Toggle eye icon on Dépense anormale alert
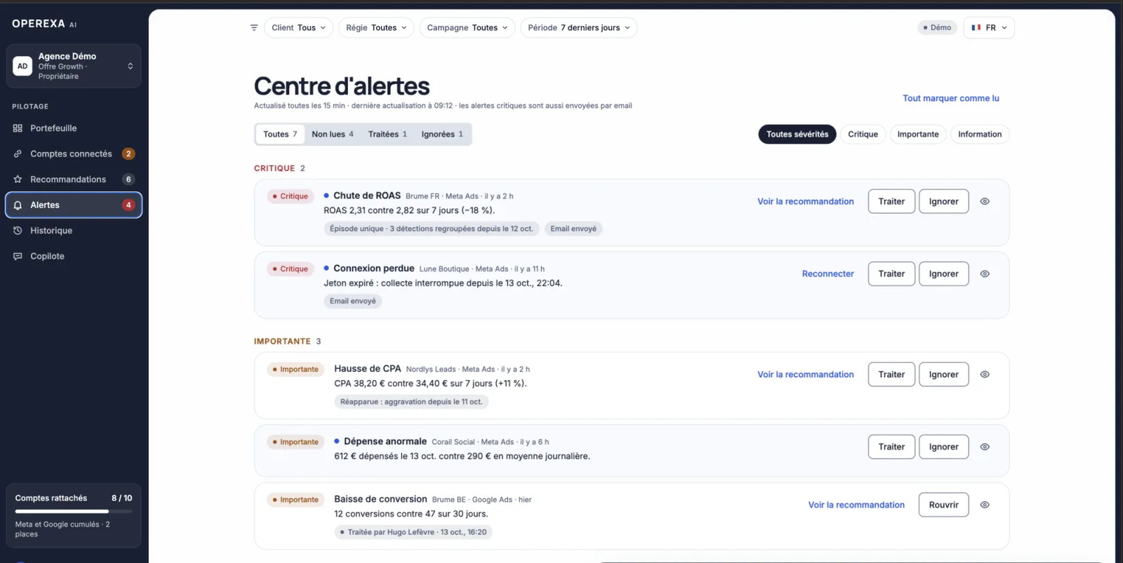The height and width of the screenshot is (563, 1123). pos(985,447)
